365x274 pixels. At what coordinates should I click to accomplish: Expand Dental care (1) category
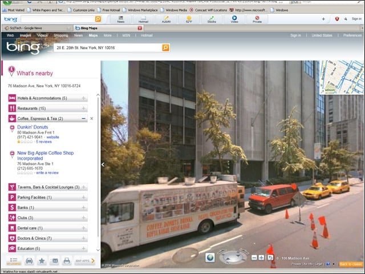pyautogui.click(x=83, y=228)
